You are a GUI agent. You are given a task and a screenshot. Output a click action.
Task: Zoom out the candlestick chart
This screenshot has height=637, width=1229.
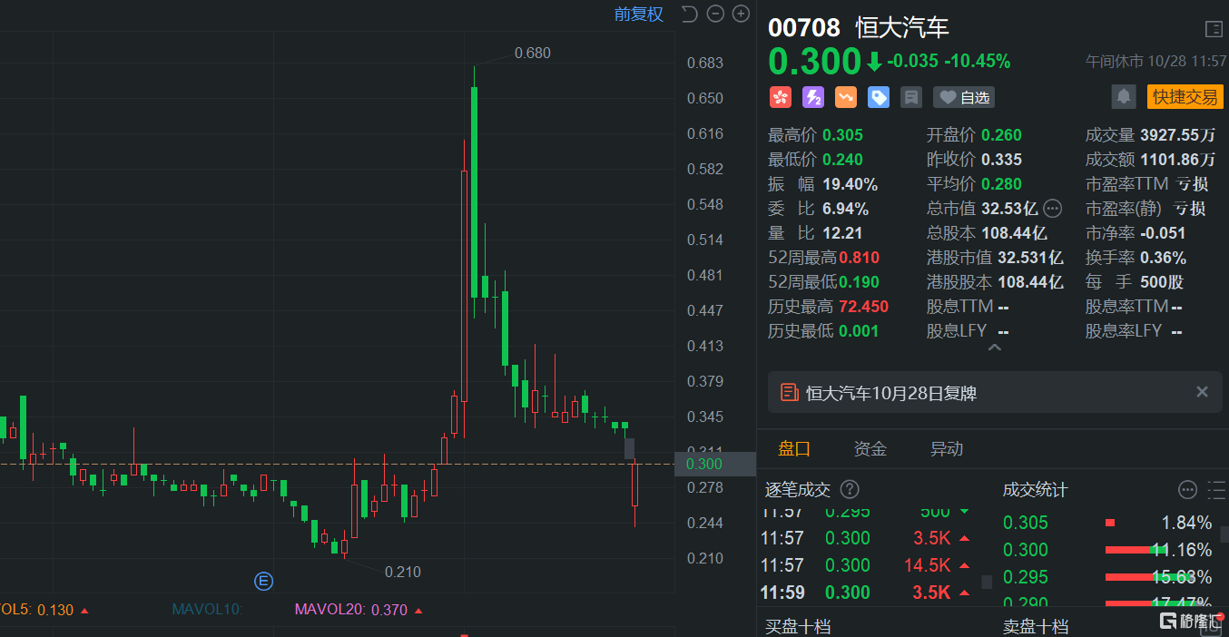point(715,14)
